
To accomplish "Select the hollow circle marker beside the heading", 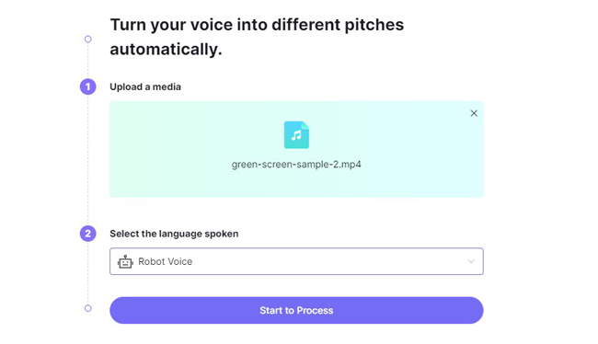I will click(87, 39).
